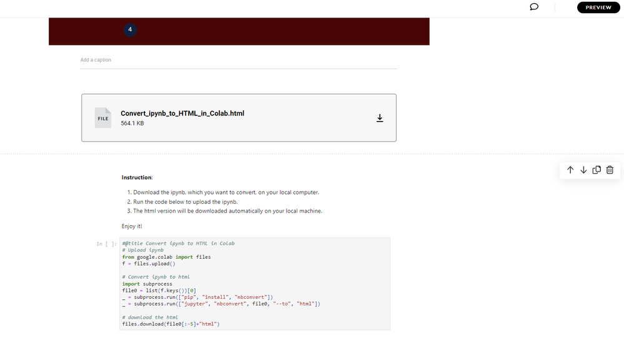Click the numbered badge 4
The image size is (624, 343).
130,29
